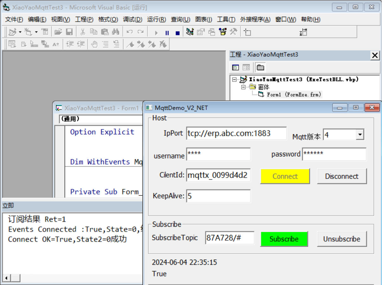Image resolution: width=382 pixels, height=285 pixels.
Task: Click the Toolbox hammer-and-wrench icon
Action: (x=234, y=32)
